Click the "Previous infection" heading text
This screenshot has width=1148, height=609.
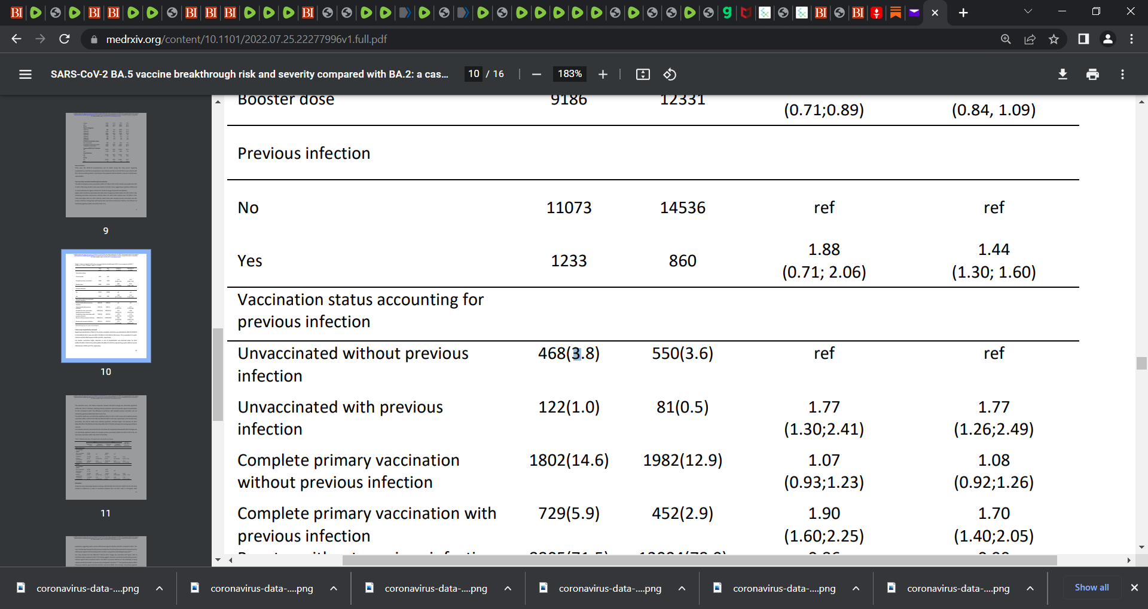[x=304, y=153]
